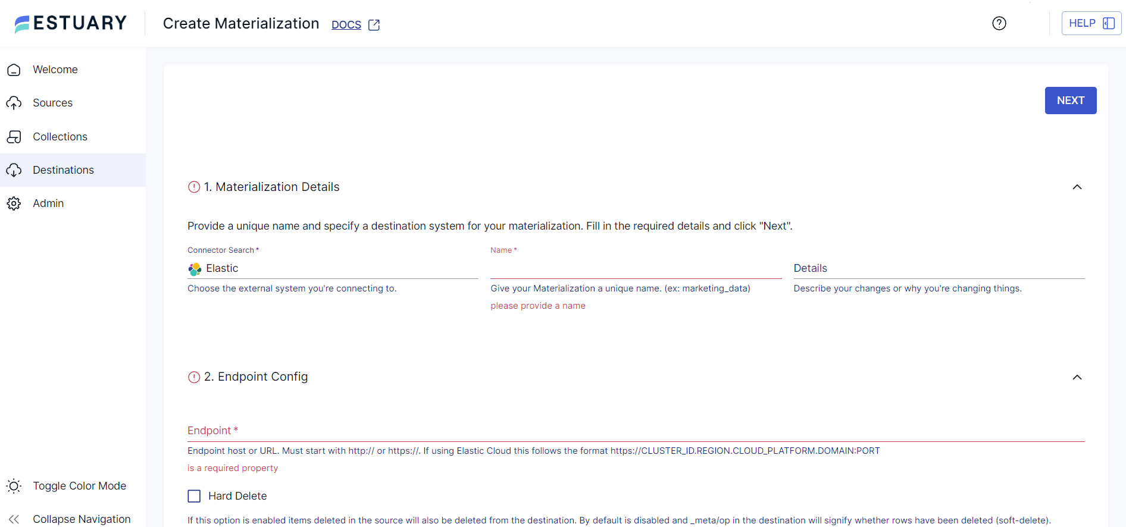Click the sun icon for color mode
This screenshot has width=1126, height=527.
(14, 486)
